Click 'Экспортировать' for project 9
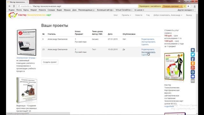 [x=148, y=42]
